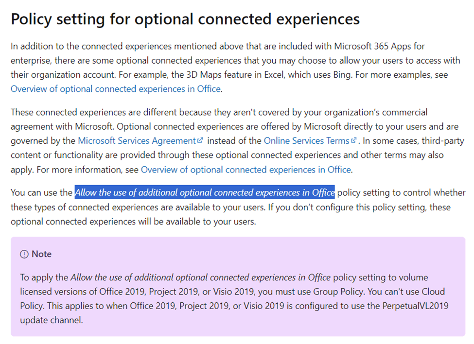Image resolution: width=474 pixels, height=344 pixels.
Task: Open the Online Services Terms link
Action: coord(307,141)
